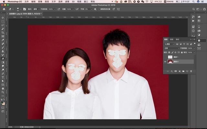
Task: Activate the Zoom tool in toolbar
Action: [x=3, y=92]
